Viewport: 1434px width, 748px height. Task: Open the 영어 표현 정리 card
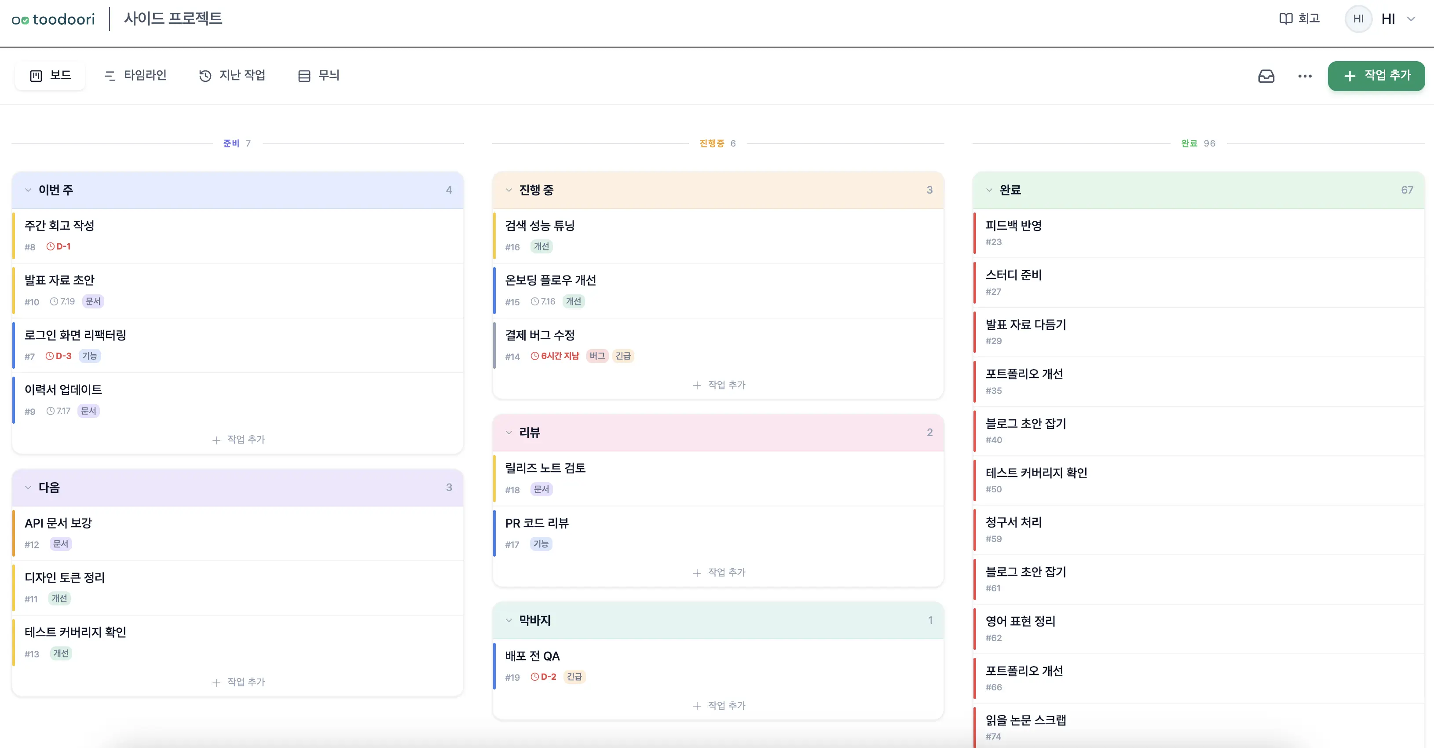coord(1199,629)
